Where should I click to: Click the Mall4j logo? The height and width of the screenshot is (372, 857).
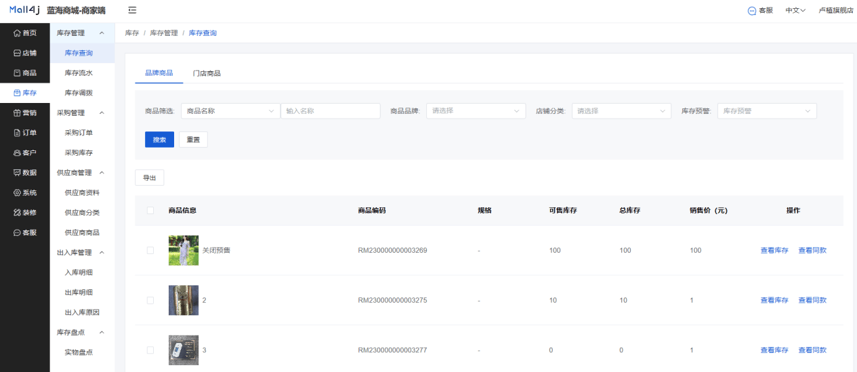(24, 10)
